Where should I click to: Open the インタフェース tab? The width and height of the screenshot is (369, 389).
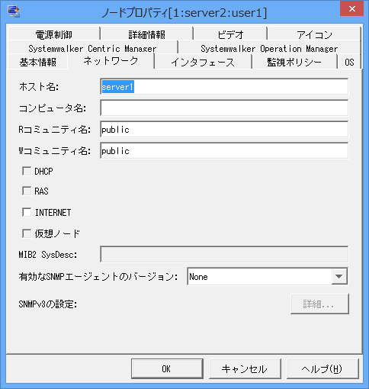pos(203,62)
